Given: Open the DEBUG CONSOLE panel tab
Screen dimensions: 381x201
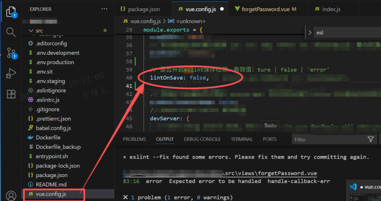Looking at the screenshot, I should pyautogui.click(x=202, y=139).
